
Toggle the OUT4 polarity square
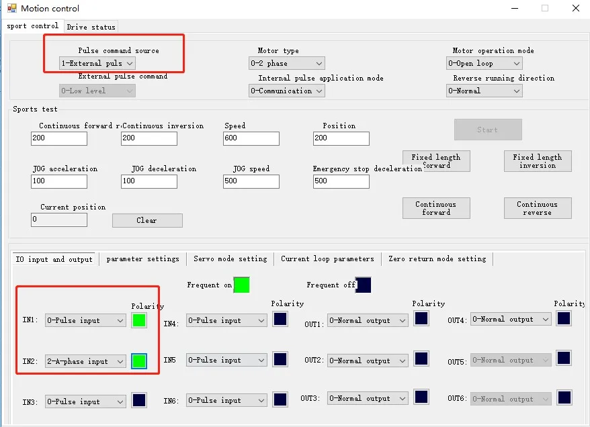pyautogui.click(x=564, y=318)
